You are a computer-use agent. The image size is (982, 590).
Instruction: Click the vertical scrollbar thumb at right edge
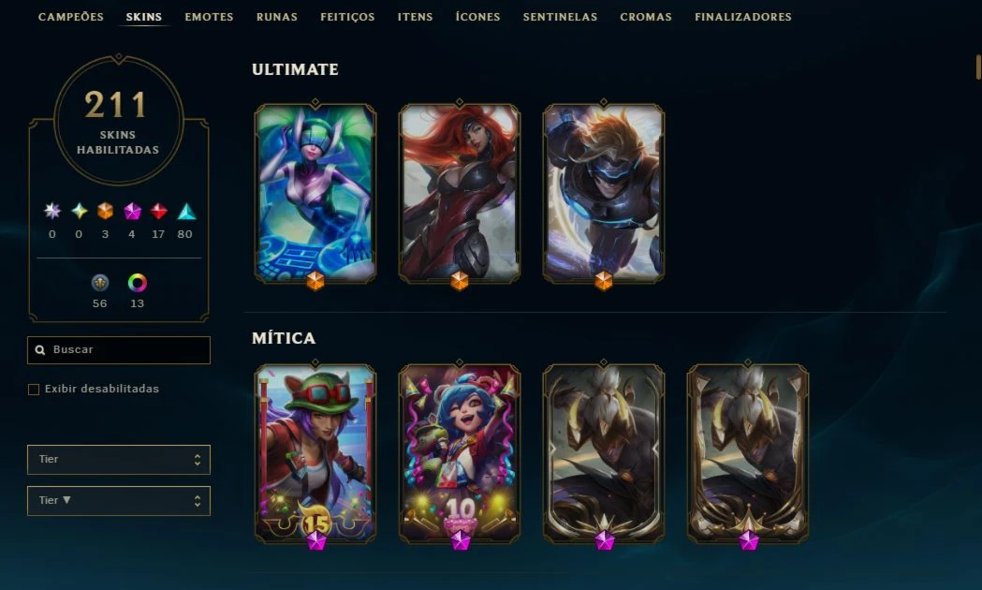(978, 67)
